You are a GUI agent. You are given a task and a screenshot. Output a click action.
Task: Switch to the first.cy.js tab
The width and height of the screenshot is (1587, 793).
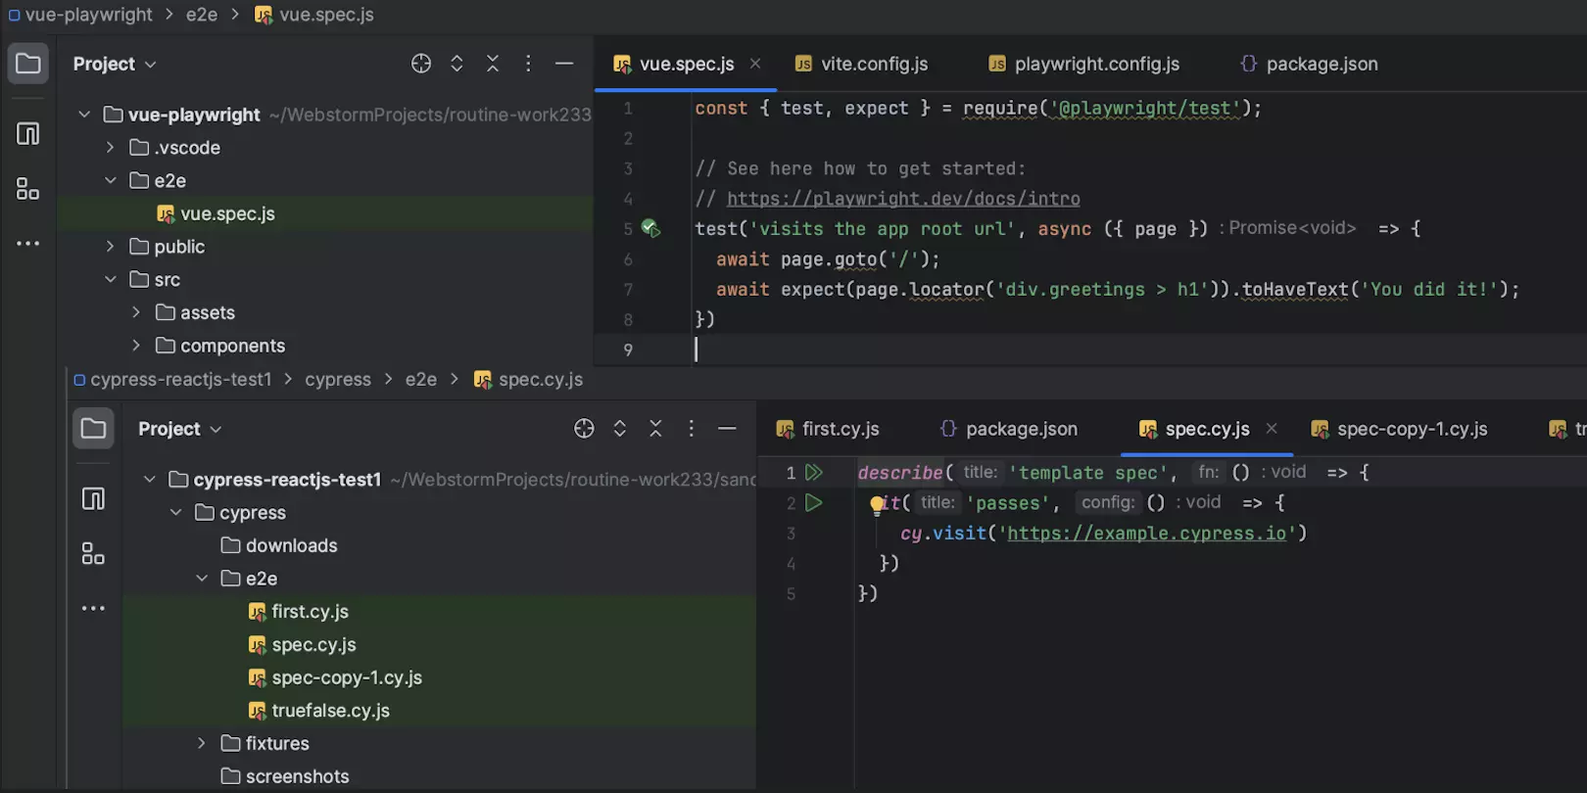pos(840,429)
